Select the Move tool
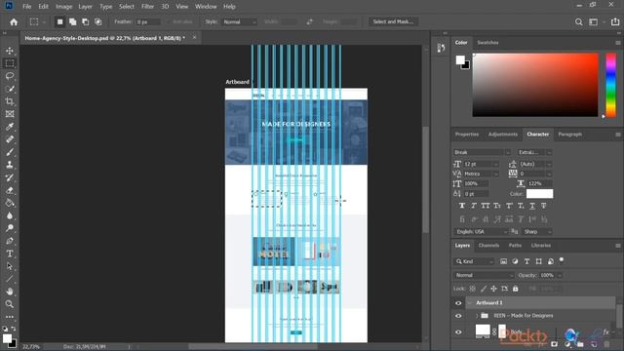The width and height of the screenshot is (624, 351). tap(10, 51)
